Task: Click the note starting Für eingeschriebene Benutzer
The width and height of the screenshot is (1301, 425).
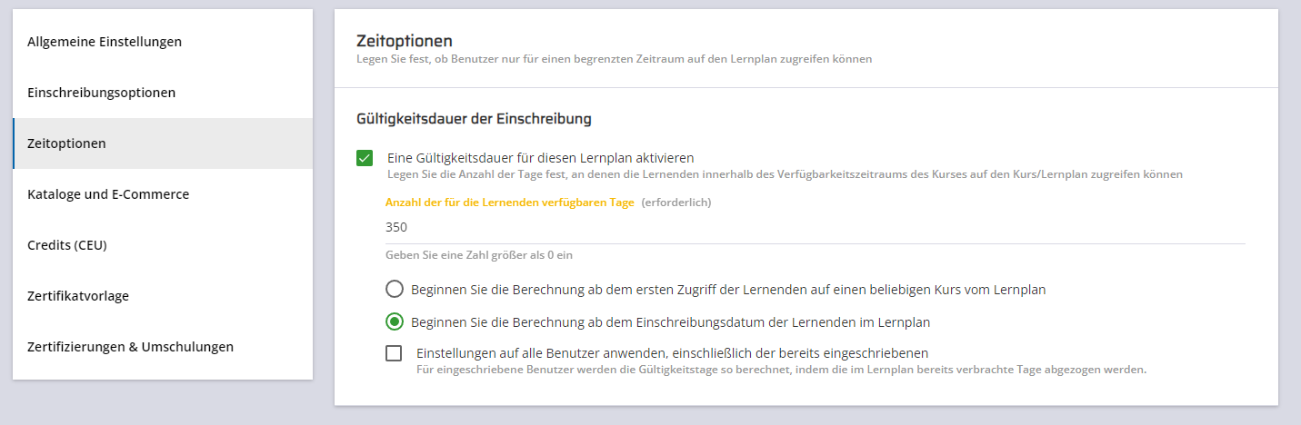Action: (782, 370)
